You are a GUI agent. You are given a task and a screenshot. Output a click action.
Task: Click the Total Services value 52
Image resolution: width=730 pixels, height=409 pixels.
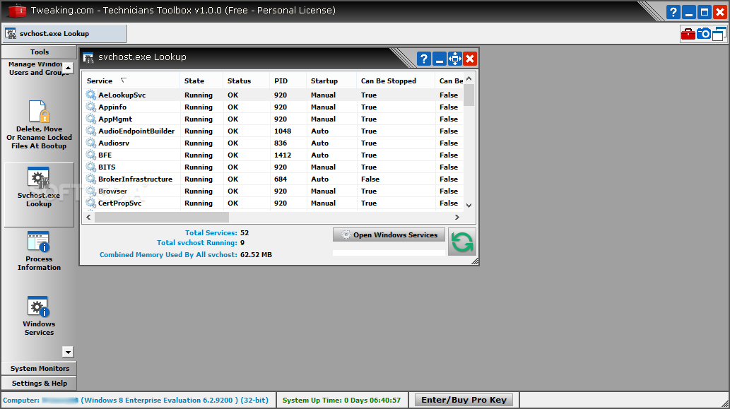tap(245, 232)
